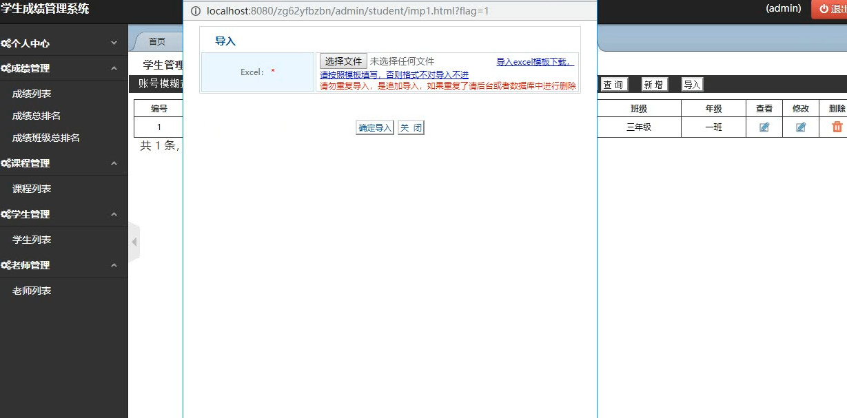Image resolution: width=847 pixels, height=418 pixels.
Task: Click the 一班 table cell
Action: (x=713, y=127)
